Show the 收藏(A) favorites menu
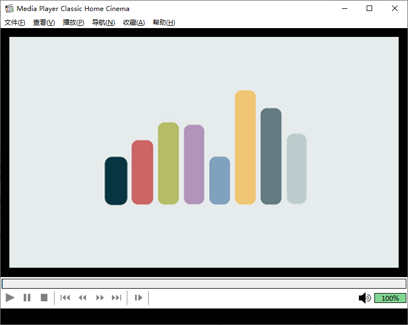The width and height of the screenshot is (408, 325). (x=133, y=23)
